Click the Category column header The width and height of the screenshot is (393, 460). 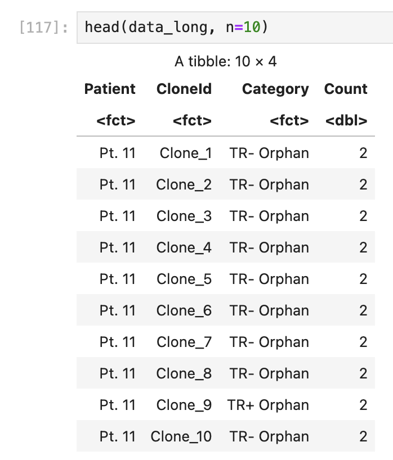tap(275, 89)
